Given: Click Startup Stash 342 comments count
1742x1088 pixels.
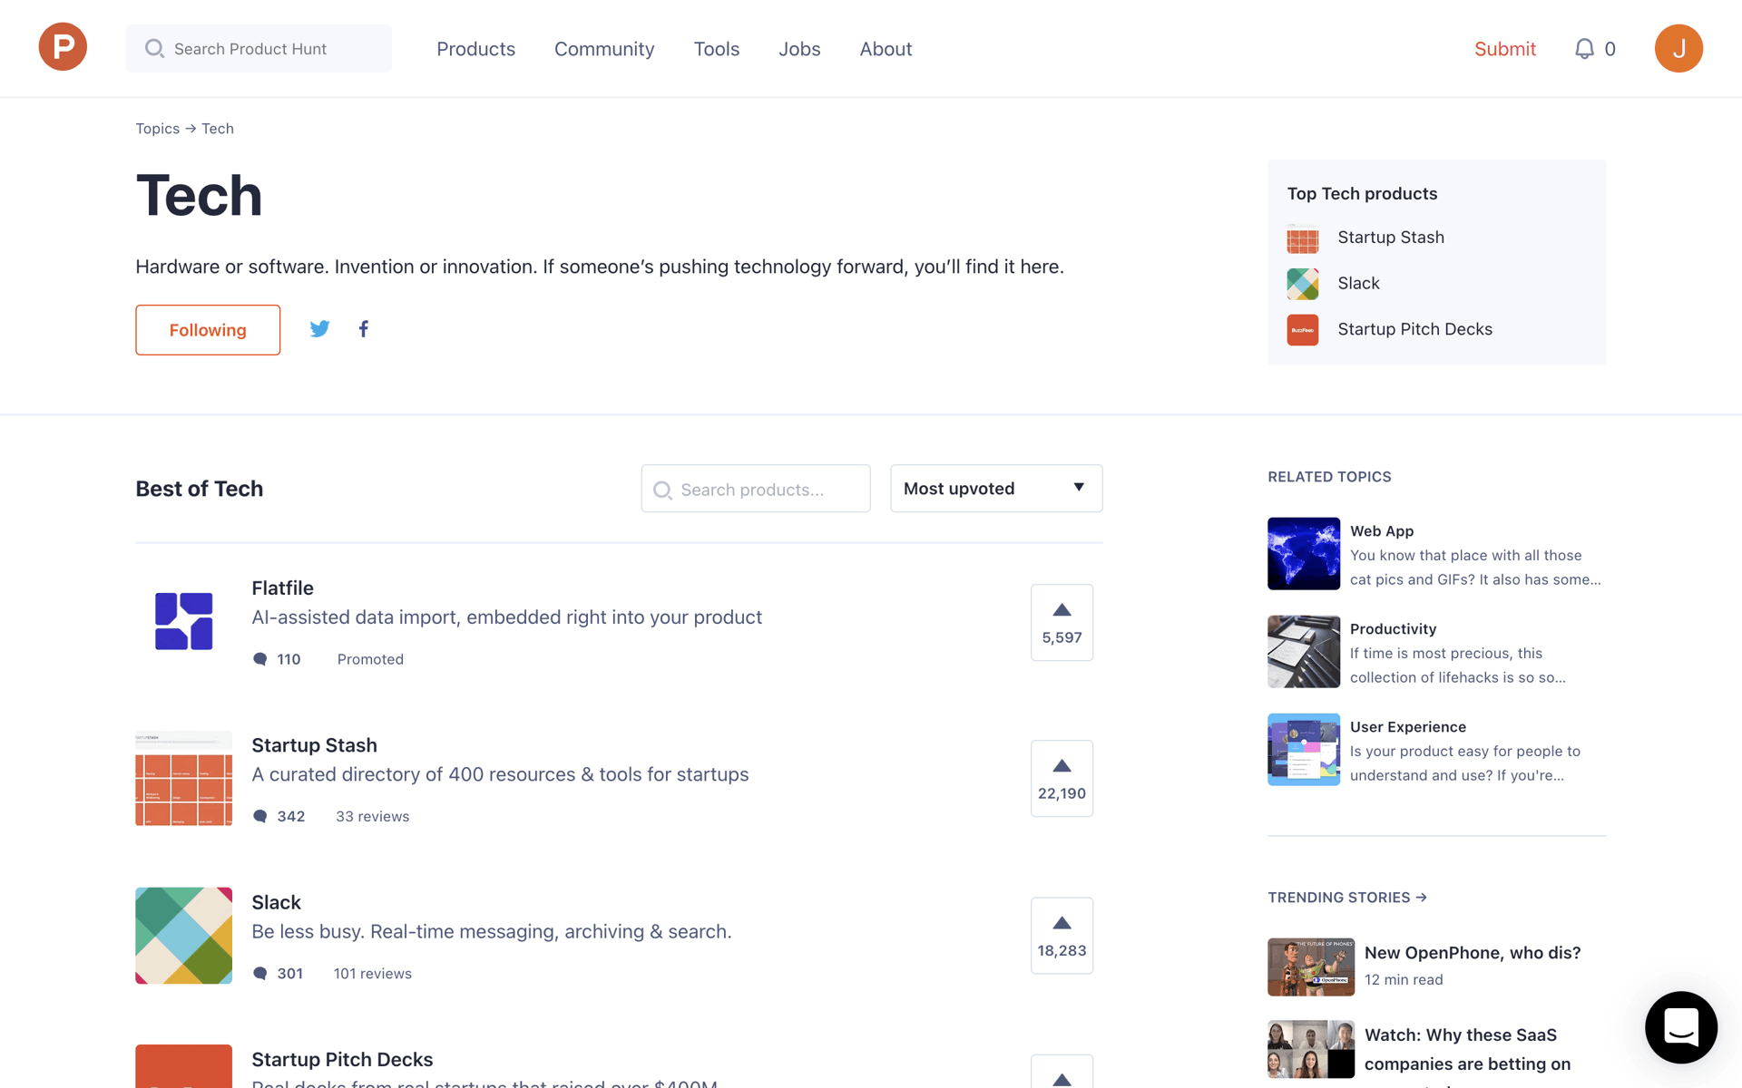Looking at the screenshot, I should 291,816.
